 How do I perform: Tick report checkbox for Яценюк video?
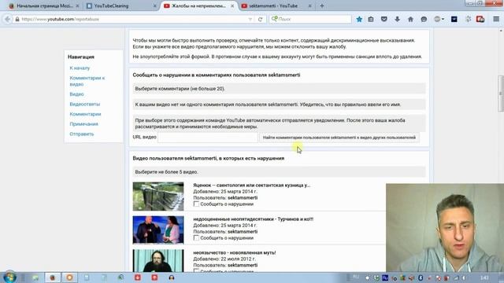[x=196, y=204]
